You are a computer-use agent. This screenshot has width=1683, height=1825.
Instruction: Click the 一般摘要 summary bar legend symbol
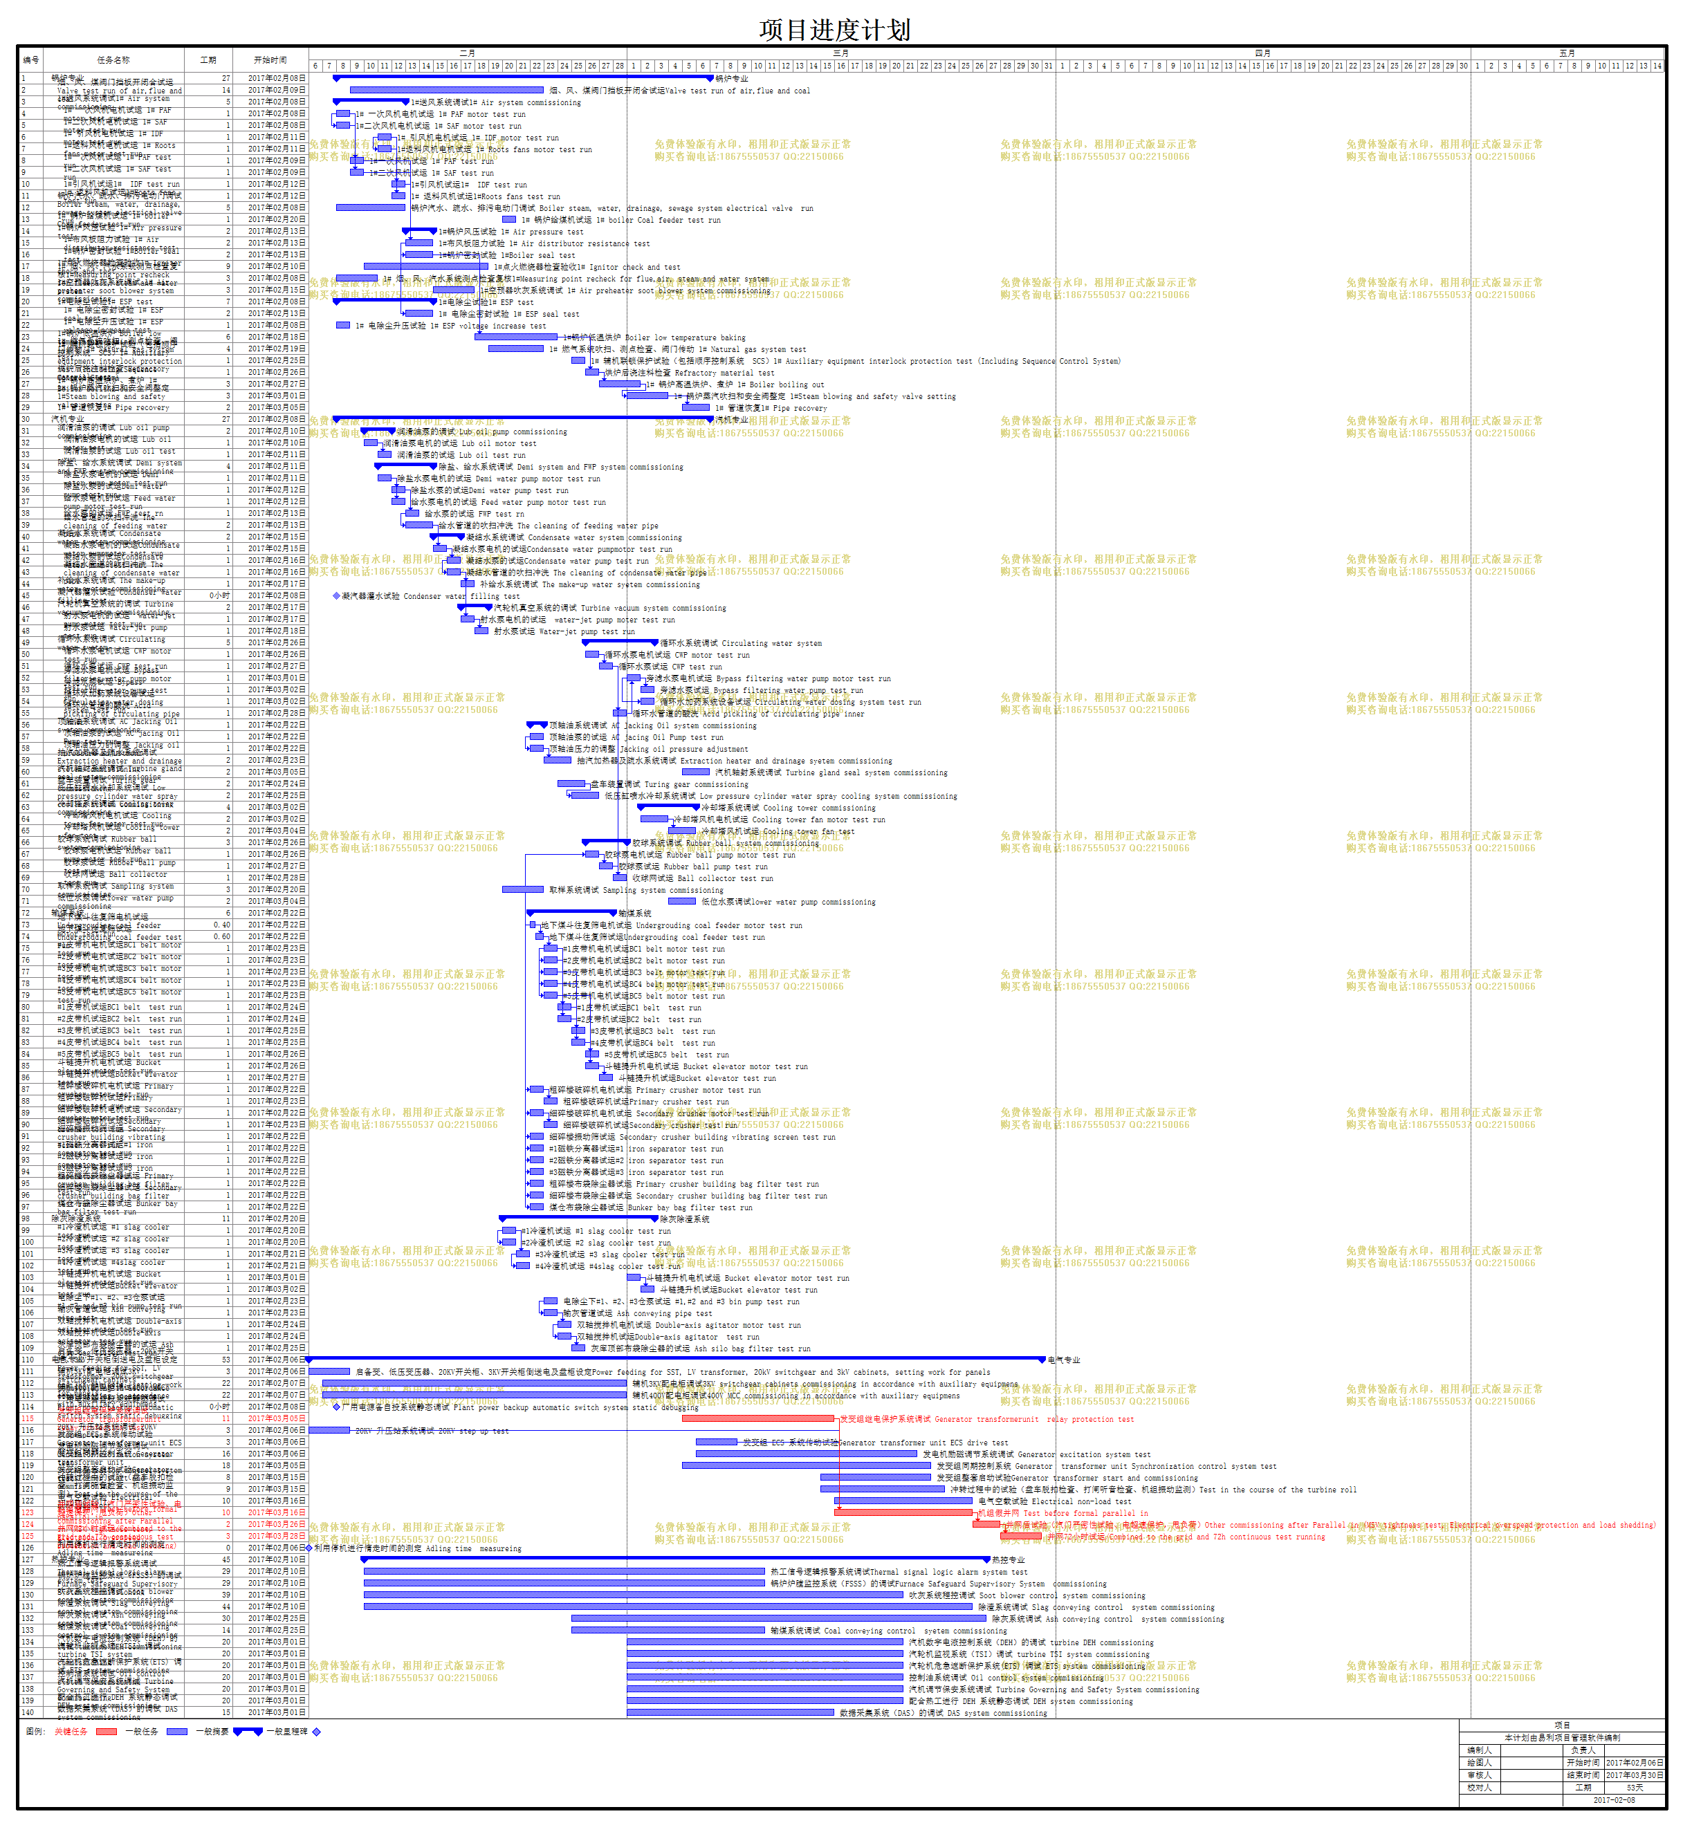(248, 1731)
